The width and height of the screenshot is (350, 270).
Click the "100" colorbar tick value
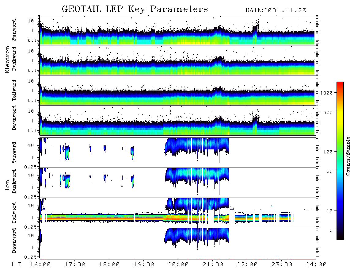point(328,152)
